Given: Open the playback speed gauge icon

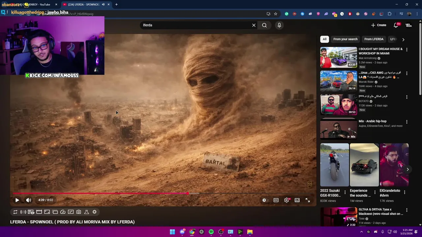Looking at the screenshot, I should (63, 212).
